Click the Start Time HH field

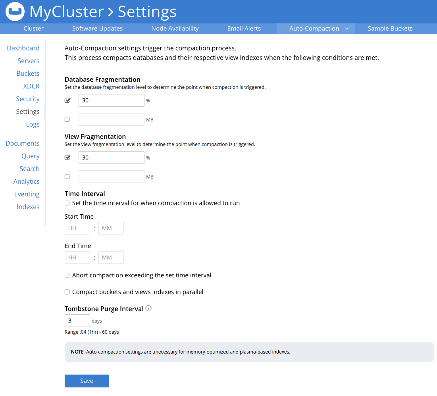pos(77,228)
